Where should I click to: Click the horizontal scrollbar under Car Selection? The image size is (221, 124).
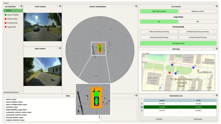(11, 92)
